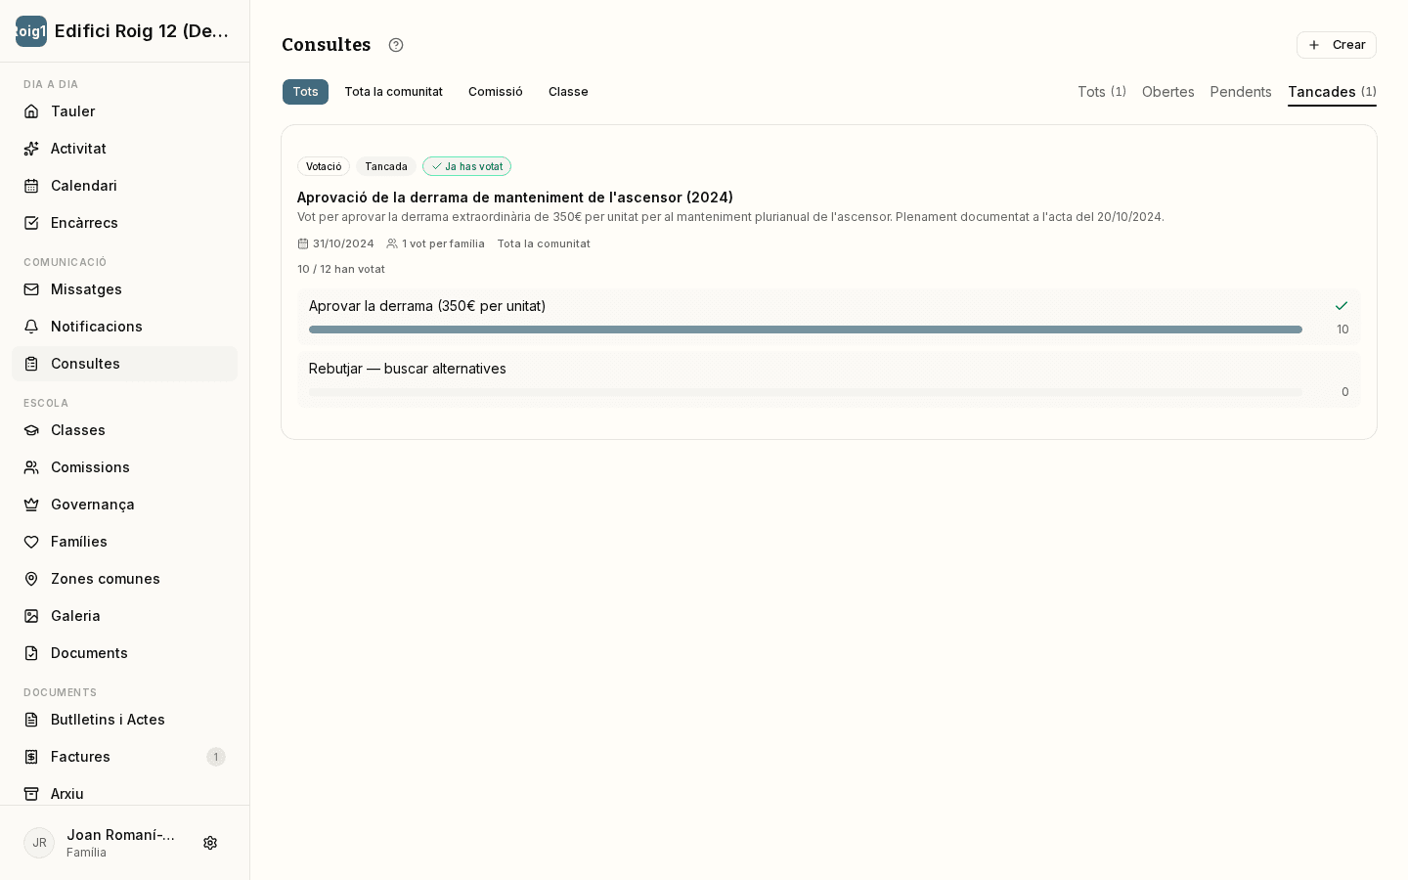
Task: Open the settings gear next to Joan Romaní
Action: coord(210,843)
